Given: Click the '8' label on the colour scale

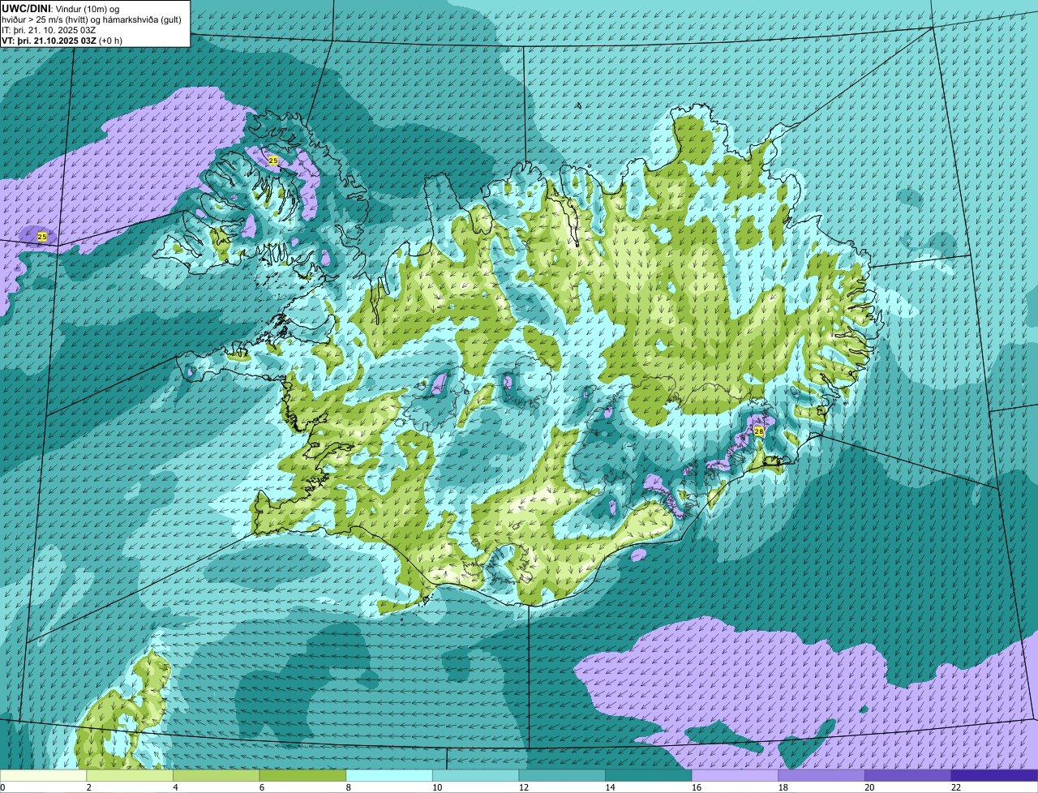Looking at the screenshot, I should coord(347,787).
